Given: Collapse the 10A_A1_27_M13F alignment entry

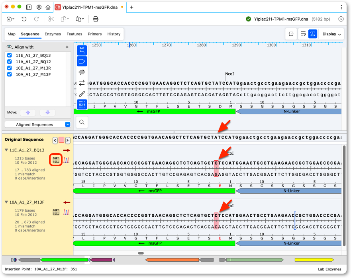Looking at the screenshot, I should coord(6,202).
